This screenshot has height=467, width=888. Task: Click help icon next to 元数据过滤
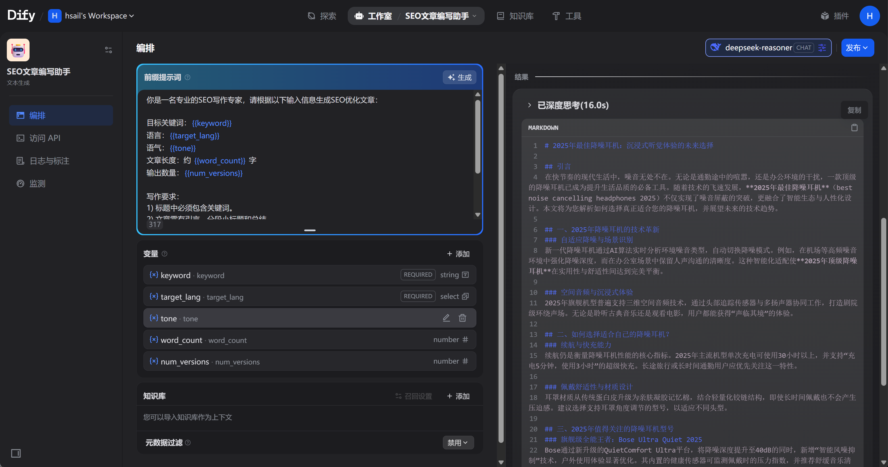click(x=188, y=443)
